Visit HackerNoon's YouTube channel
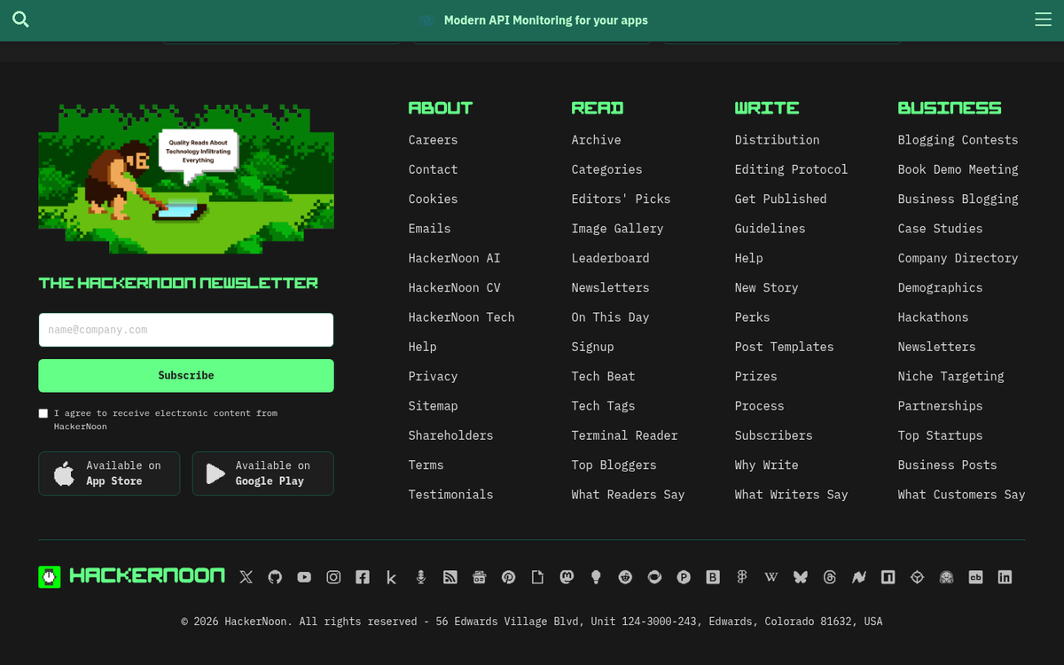The height and width of the screenshot is (665, 1064). [304, 576]
